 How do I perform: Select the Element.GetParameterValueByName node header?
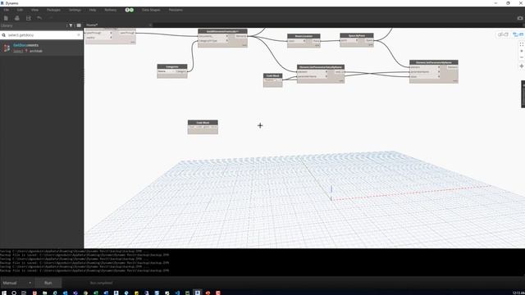(321, 67)
